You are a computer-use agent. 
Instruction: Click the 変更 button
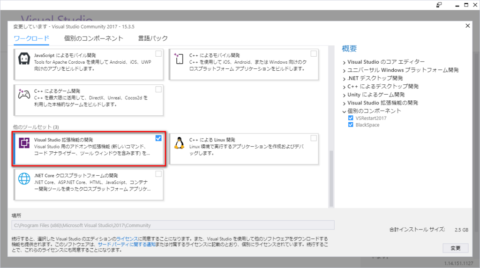click(x=456, y=248)
